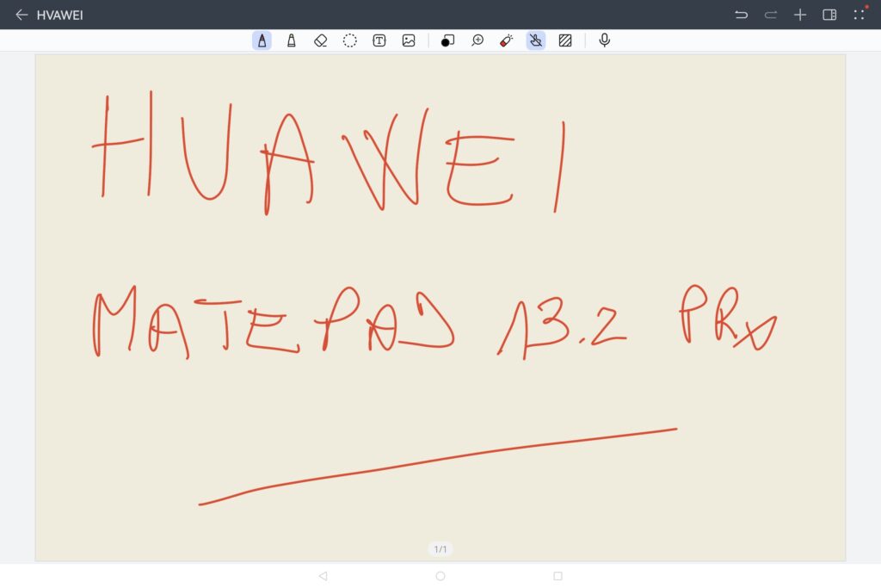
Task: Open the four-dot more options menu
Action: click(x=859, y=15)
